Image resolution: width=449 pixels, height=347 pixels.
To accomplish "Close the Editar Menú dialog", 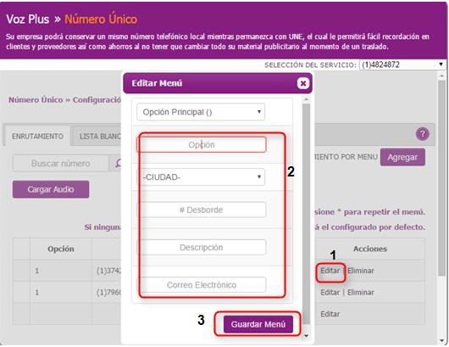I will pos(303,83).
